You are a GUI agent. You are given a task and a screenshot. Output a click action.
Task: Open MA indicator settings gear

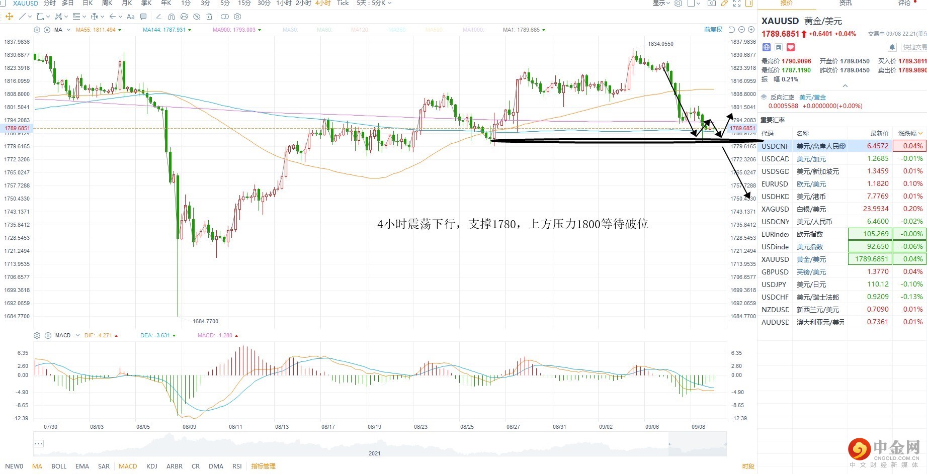pyautogui.click(x=37, y=30)
